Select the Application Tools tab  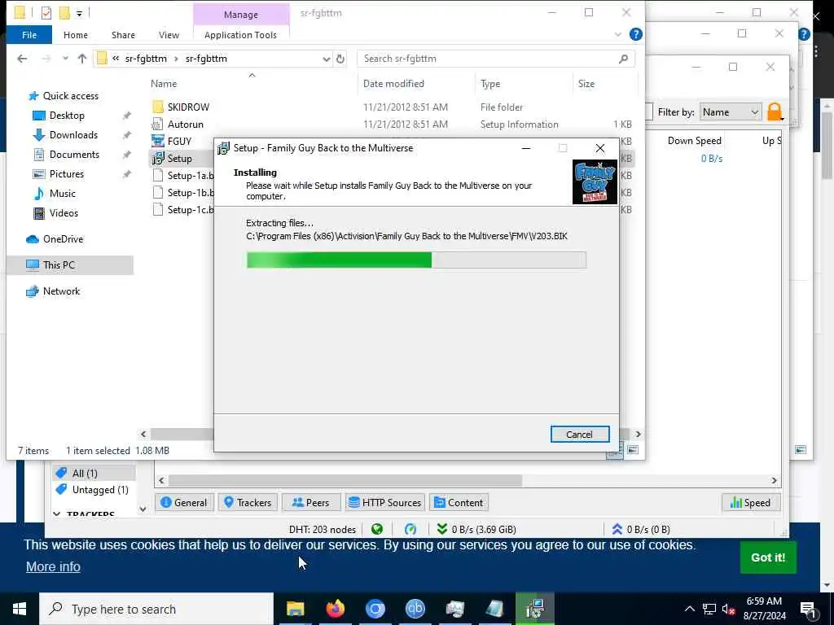240,35
